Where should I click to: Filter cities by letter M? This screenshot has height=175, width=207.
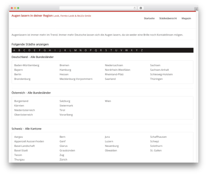tap(75, 50)
